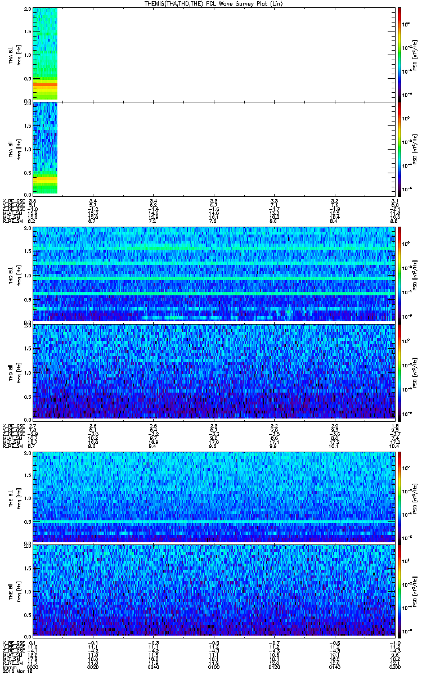This screenshot has height=675, width=422.
Task: Click the red high-power band in THA B-perpendicular
Action: (45, 84)
